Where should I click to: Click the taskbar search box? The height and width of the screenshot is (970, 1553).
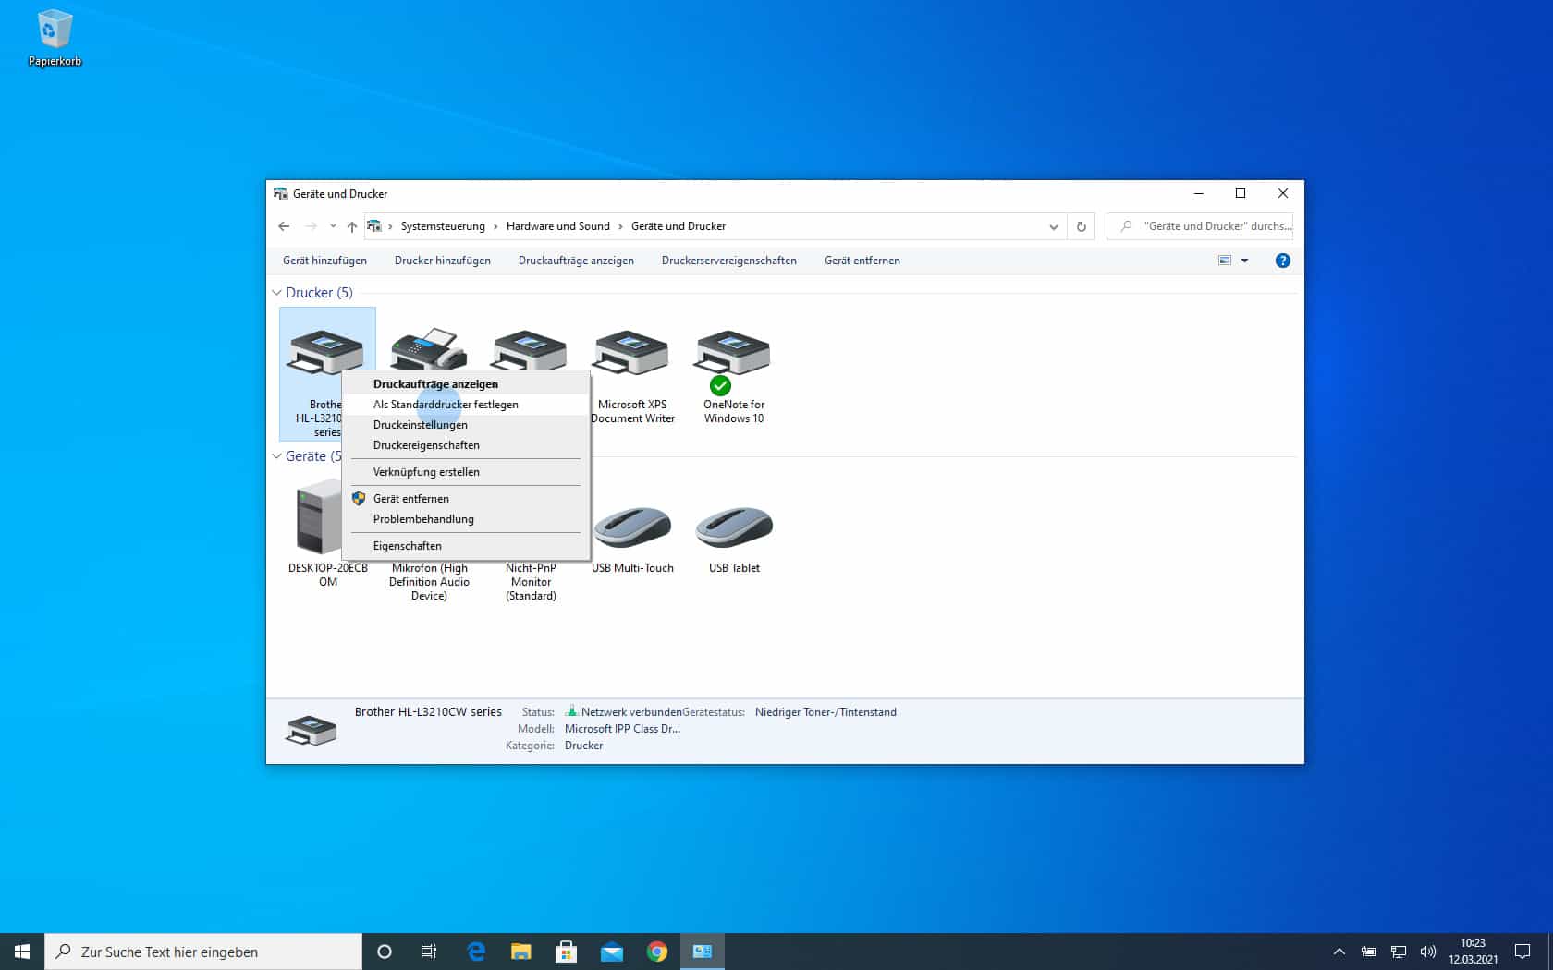pyautogui.click(x=203, y=952)
